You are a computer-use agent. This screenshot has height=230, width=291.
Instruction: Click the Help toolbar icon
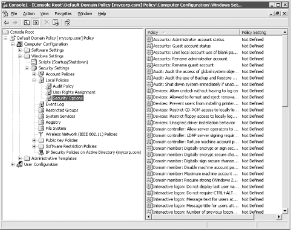pyautogui.click(x=67, y=22)
